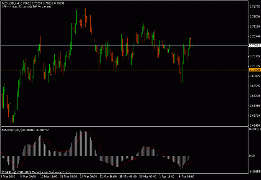261x180 pixels.
Task: Select the orange dashed 0.70000 horizontal line
Action: tap(124, 70)
